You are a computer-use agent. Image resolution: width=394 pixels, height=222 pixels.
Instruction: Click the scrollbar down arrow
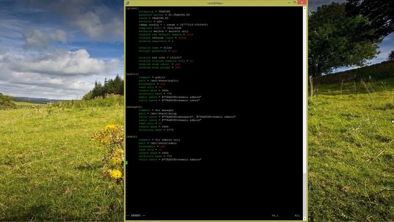point(305,218)
